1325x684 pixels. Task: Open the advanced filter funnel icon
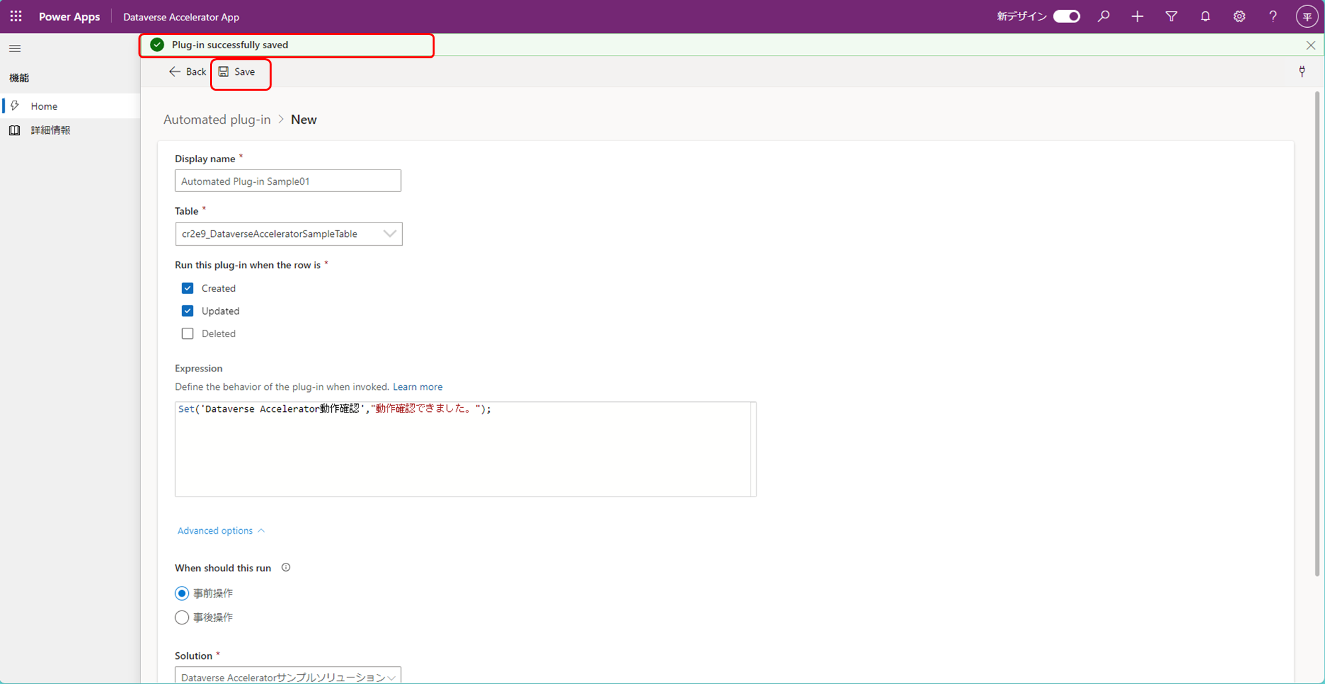[x=1171, y=17]
